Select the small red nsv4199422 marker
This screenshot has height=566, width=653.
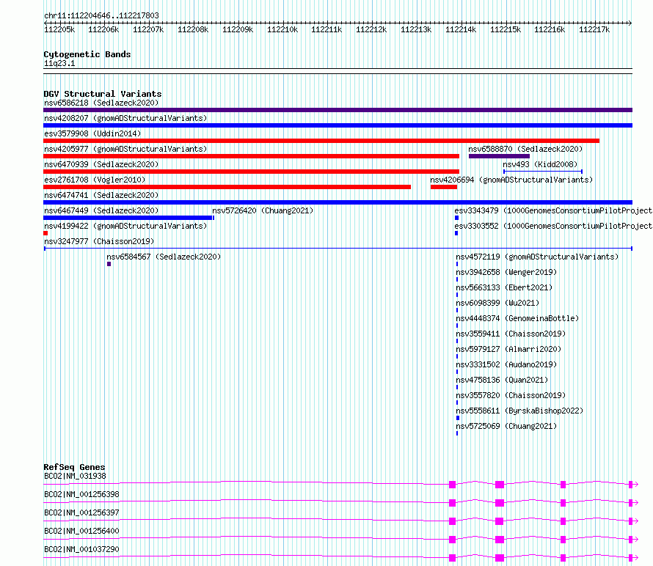(45, 233)
